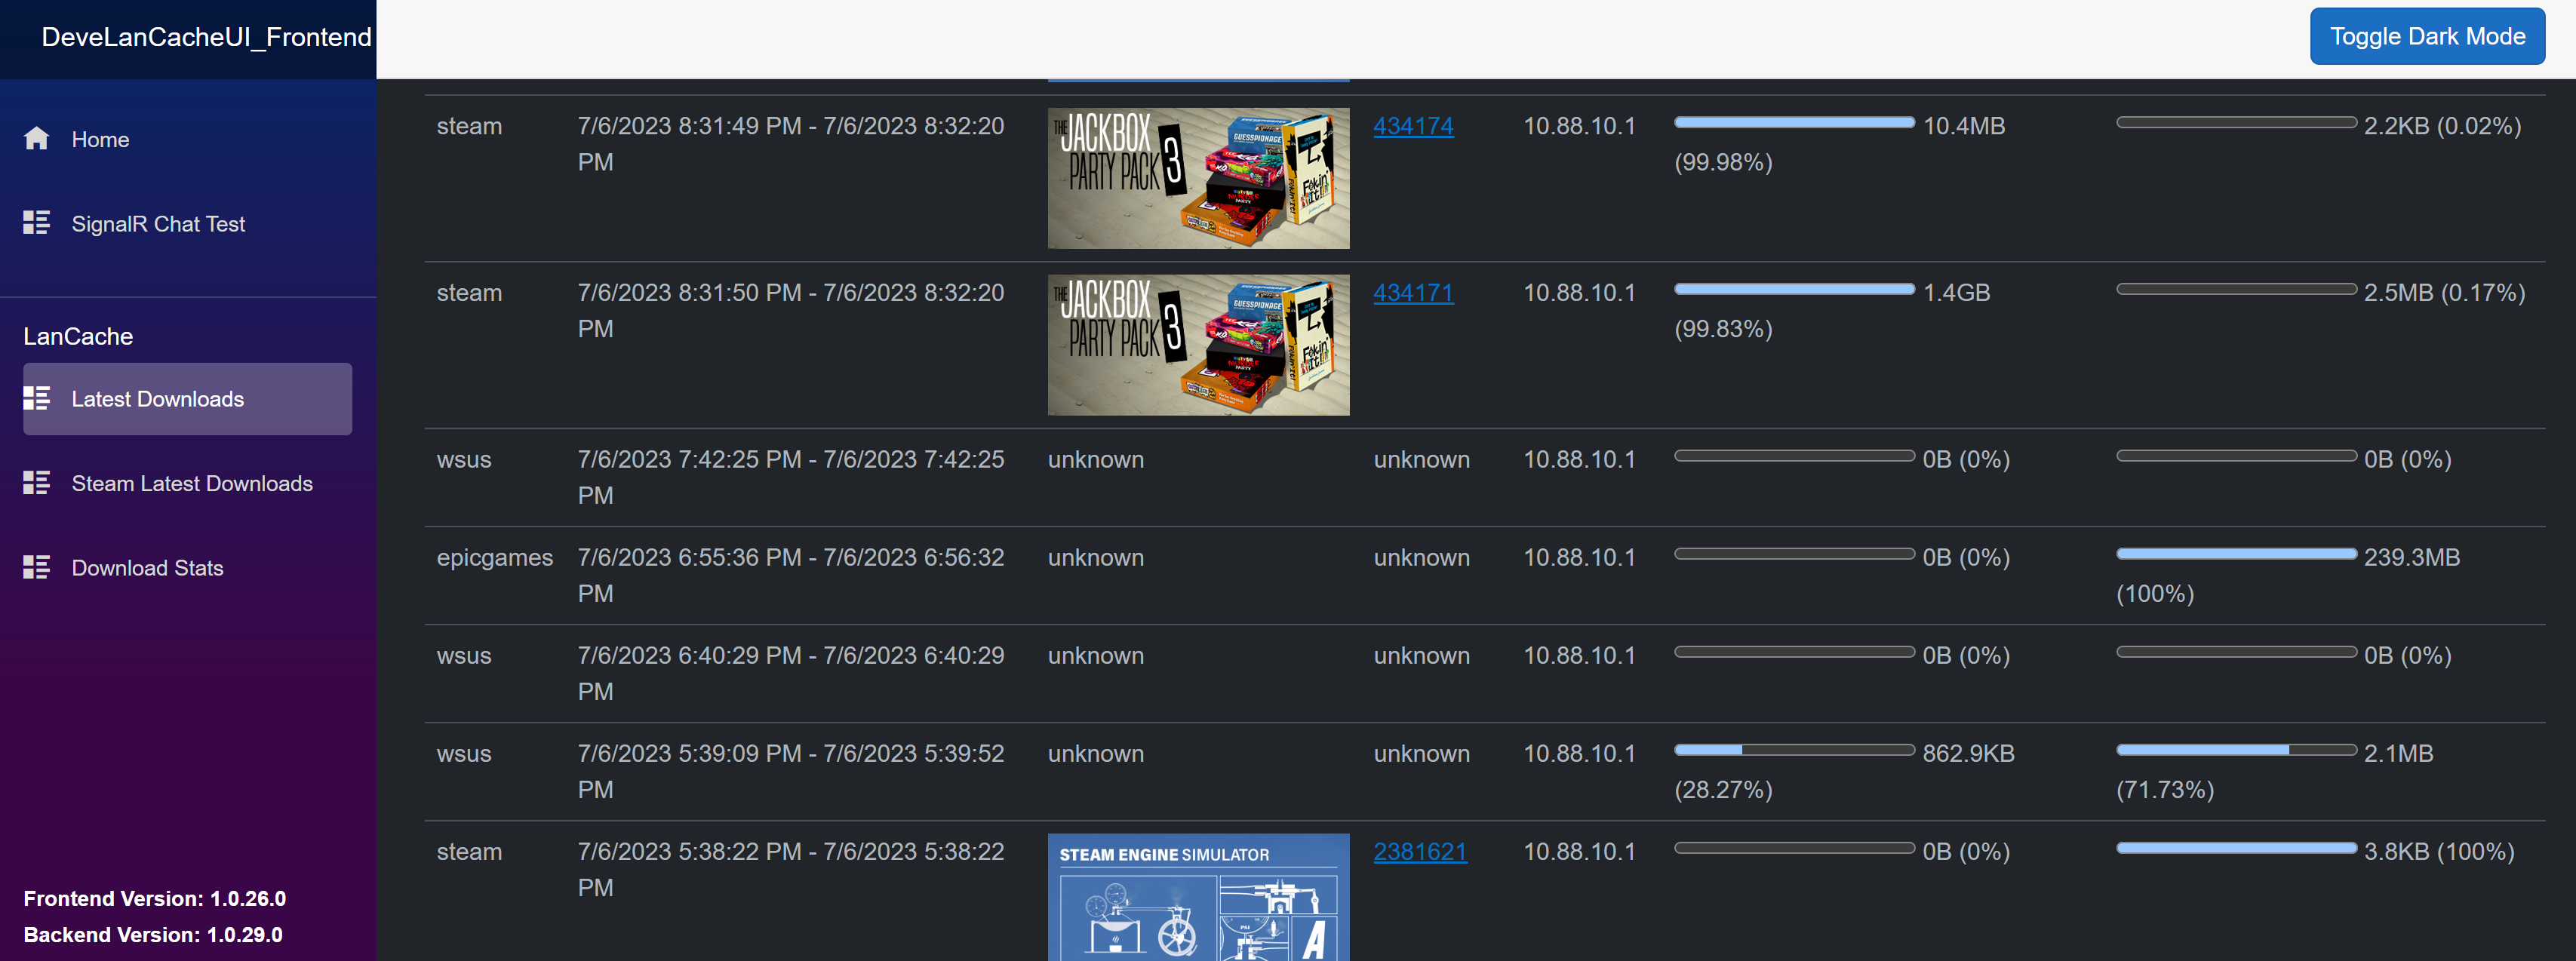
Task: Click the LanCache section heading
Action: [78, 336]
